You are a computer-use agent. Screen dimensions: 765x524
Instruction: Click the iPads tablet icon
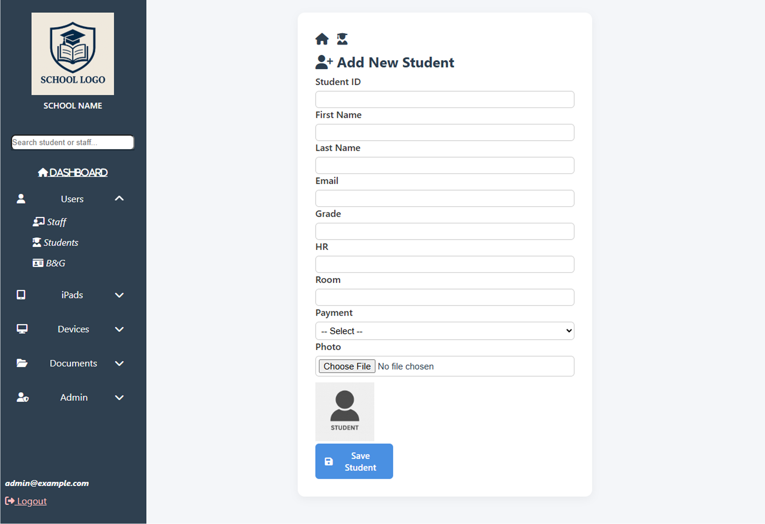click(x=21, y=295)
